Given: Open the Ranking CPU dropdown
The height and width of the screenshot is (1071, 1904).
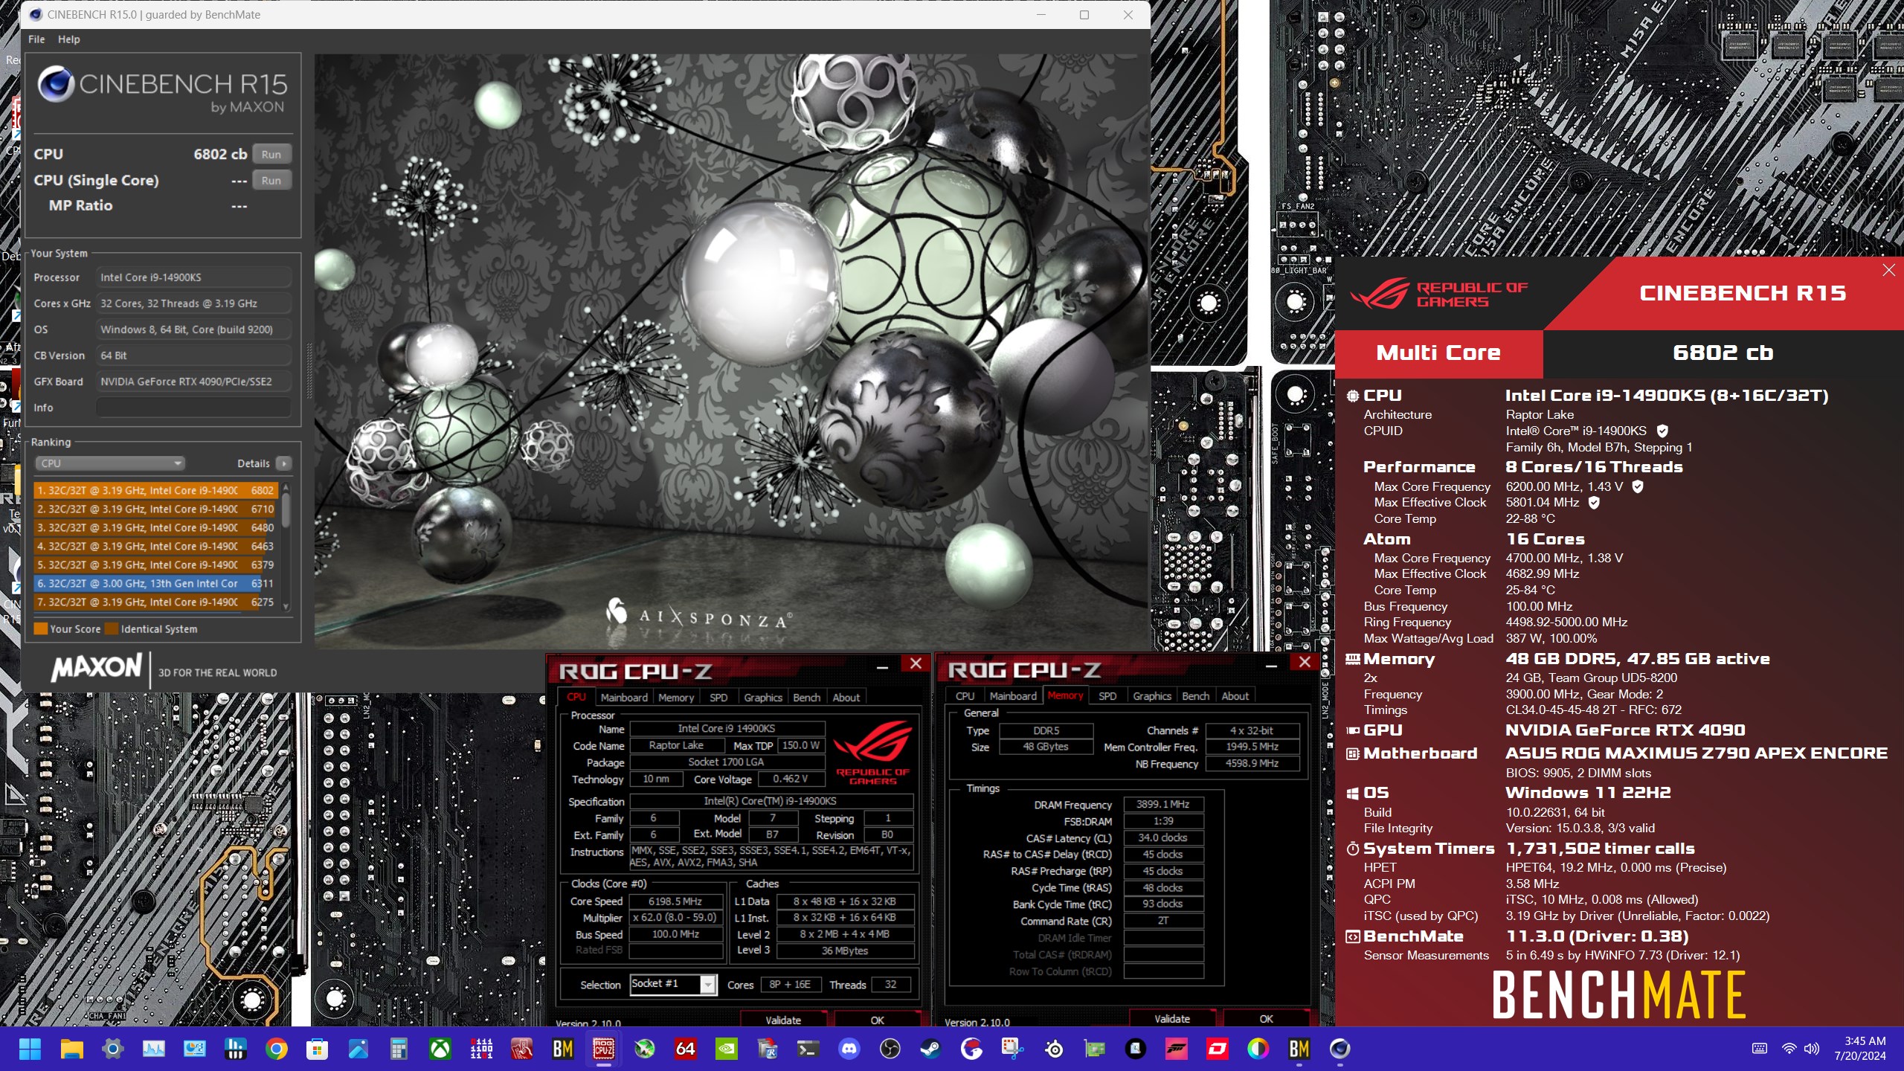Looking at the screenshot, I should click(109, 463).
